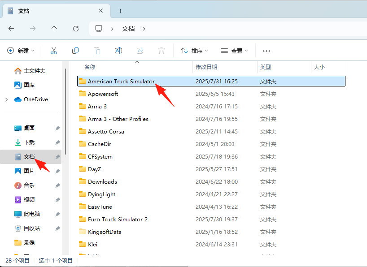The height and width of the screenshot is (267, 367).
Task: Open the 新建 dropdown menu
Action: [x=21, y=51]
